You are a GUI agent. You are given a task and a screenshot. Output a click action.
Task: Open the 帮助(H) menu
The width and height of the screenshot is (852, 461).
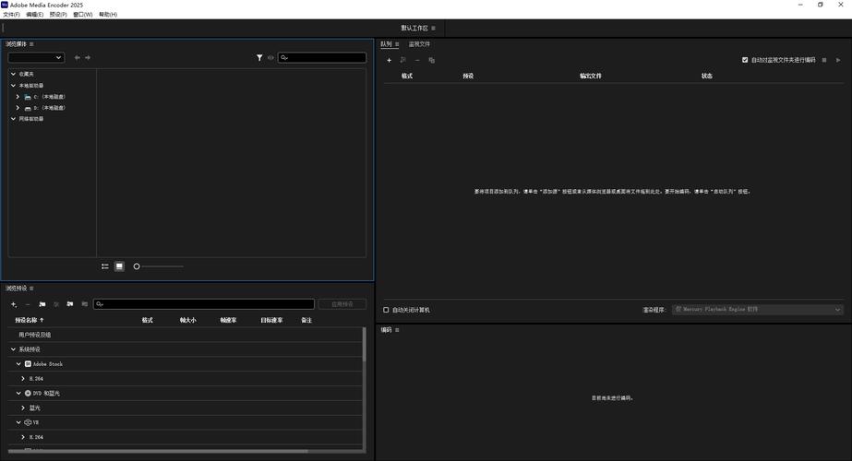click(x=108, y=15)
